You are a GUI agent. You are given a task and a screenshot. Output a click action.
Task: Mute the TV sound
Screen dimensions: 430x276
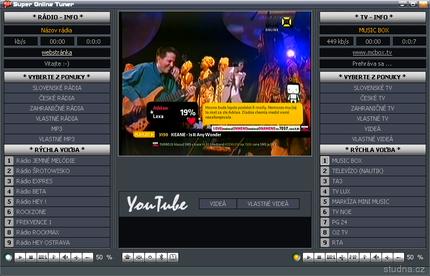(376, 257)
